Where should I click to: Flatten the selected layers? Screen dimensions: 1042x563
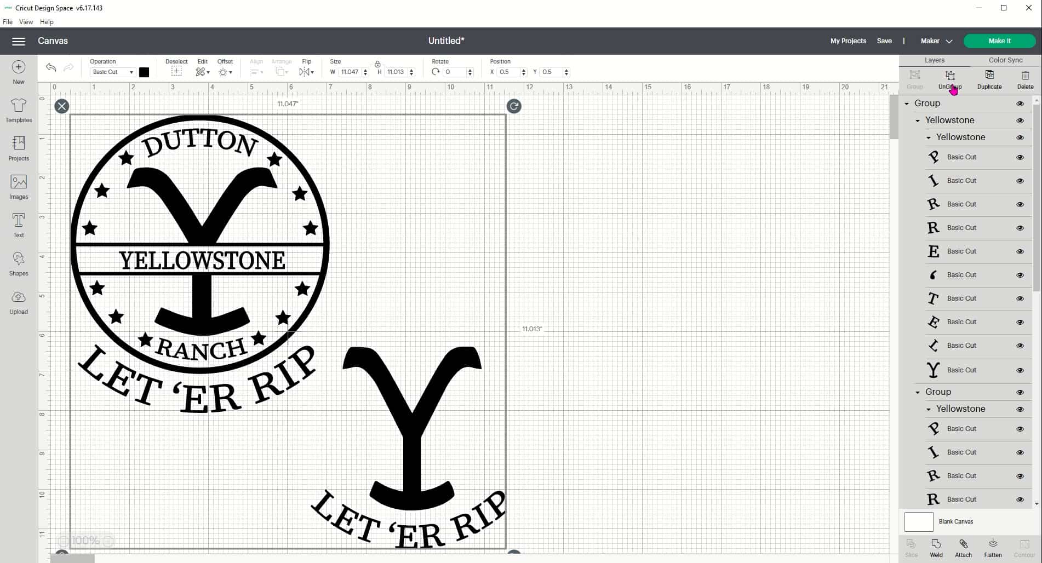pyautogui.click(x=993, y=548)
